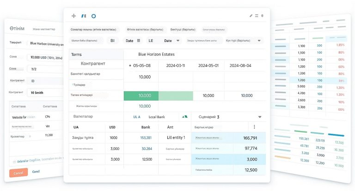
Task: Click the 5,000 value in right report window
Action: [301, 86]
